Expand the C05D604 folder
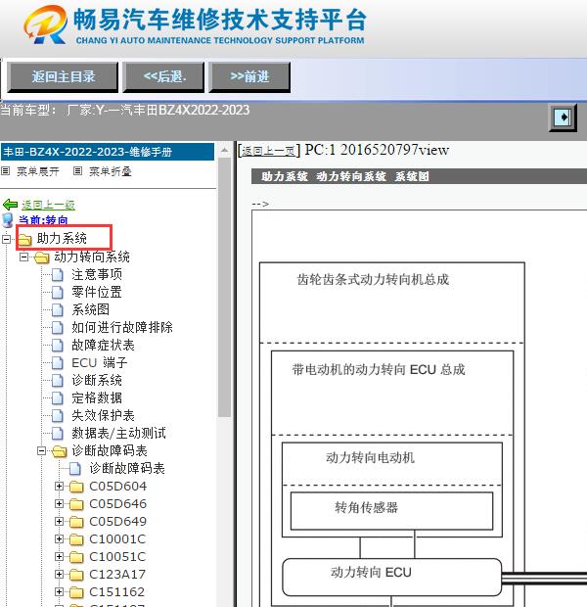This screenshot has height=607, width=587. tap(59, 487)
